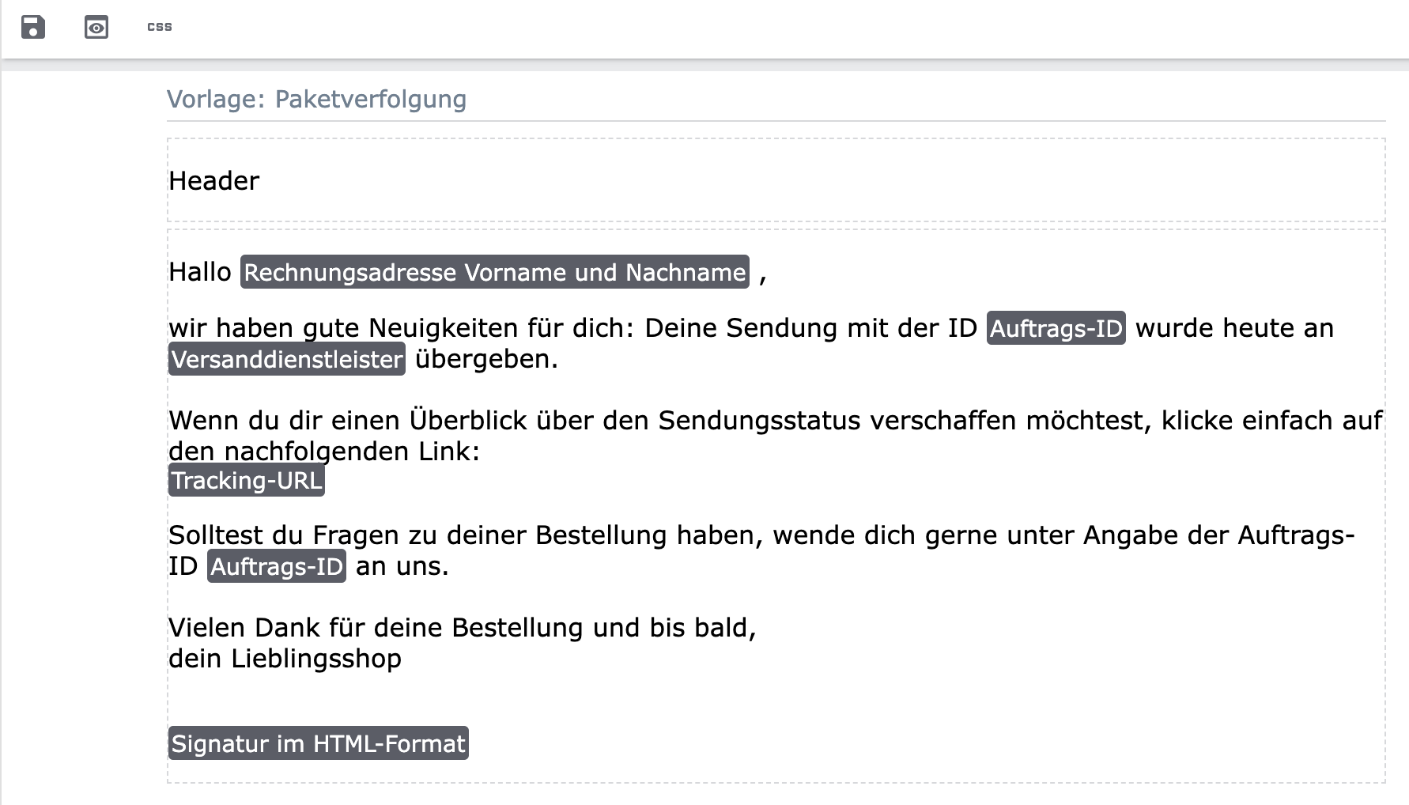Click the word 'Hallo' in the greeting
The width and height of the screenshot is (1409, 805).
(x=199, y=272)
